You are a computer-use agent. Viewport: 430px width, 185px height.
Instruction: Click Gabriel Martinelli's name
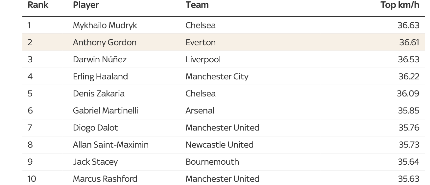(105, 111)
